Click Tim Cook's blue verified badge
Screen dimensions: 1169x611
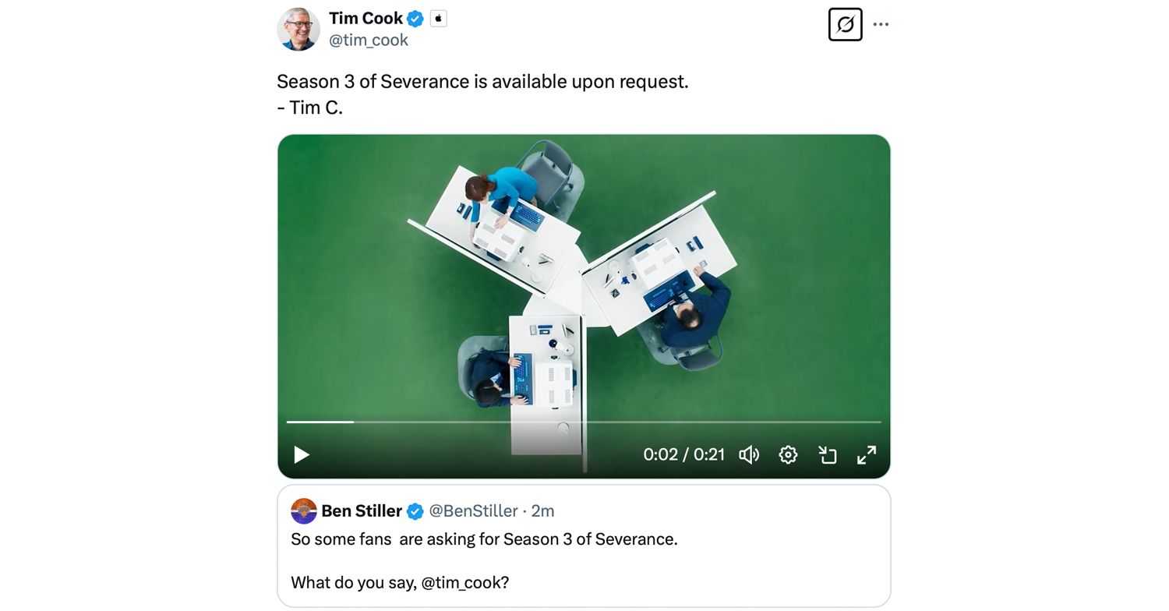415,18
